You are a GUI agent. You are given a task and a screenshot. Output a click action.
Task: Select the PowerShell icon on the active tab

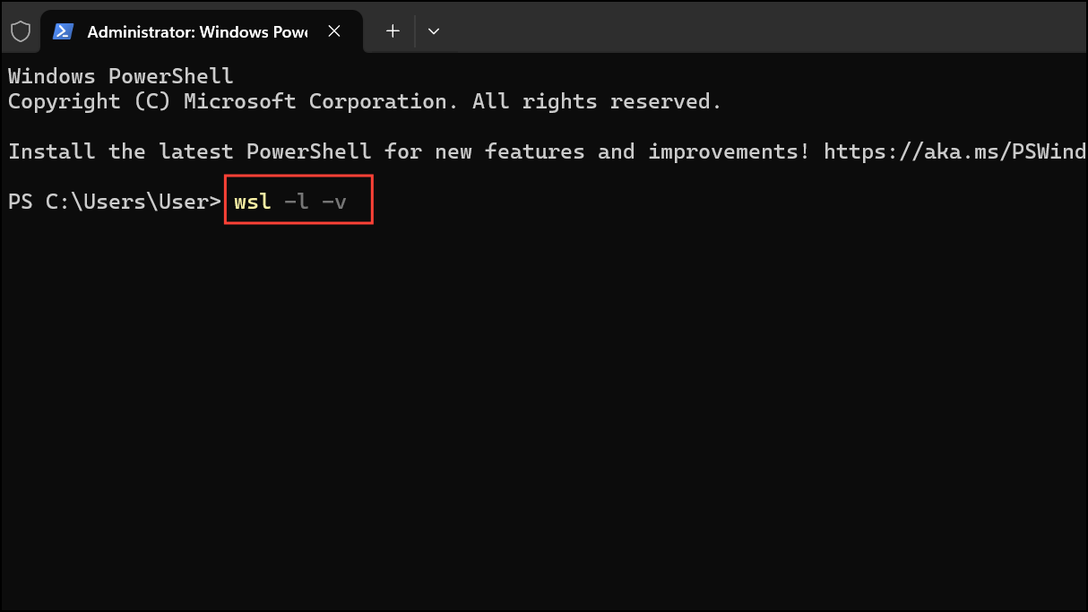coord(62,30)
